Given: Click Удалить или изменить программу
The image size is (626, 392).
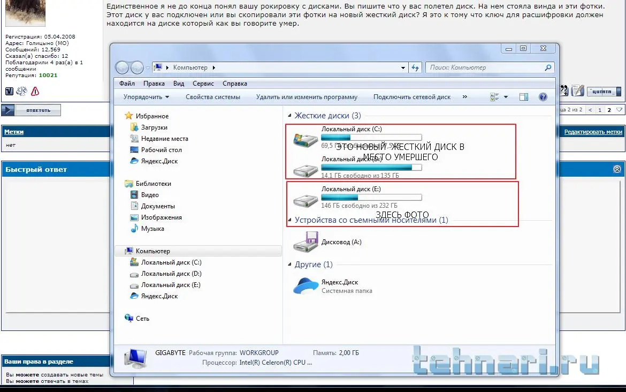Looking at the screenshot, I should click(307, 97).
